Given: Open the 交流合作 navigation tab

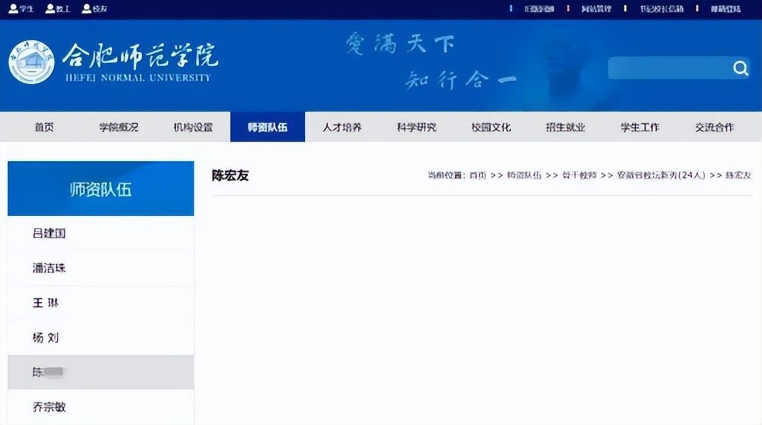Looking at the screenshot, I should (714, 127).
